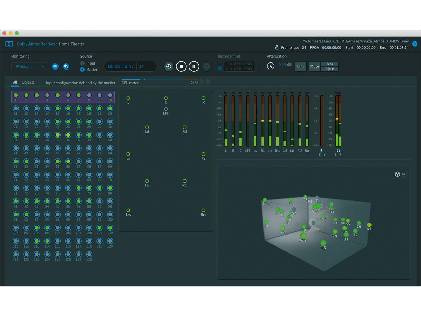Click object input indicator 20
Screen dimensions: 421x316
pos(110,108)
